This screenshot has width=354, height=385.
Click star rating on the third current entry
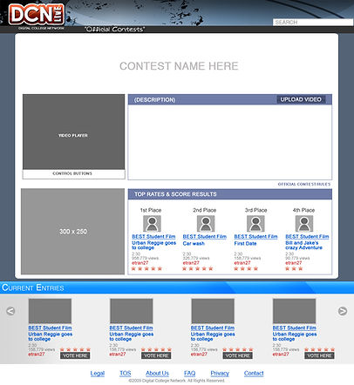238,349
